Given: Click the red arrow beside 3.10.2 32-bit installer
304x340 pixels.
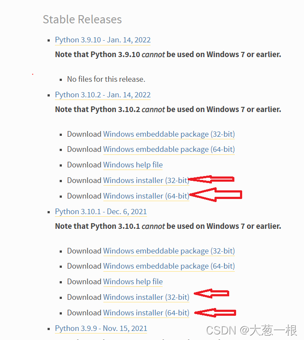Looking at the screenshot, I should (x=211, y=180).
